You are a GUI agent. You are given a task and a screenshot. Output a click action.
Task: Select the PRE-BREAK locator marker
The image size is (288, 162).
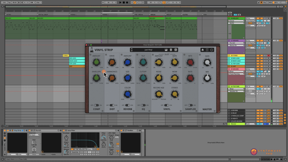(x=138, y=15)
